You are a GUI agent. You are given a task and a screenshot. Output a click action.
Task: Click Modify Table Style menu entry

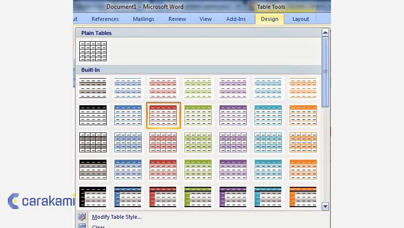116,217
